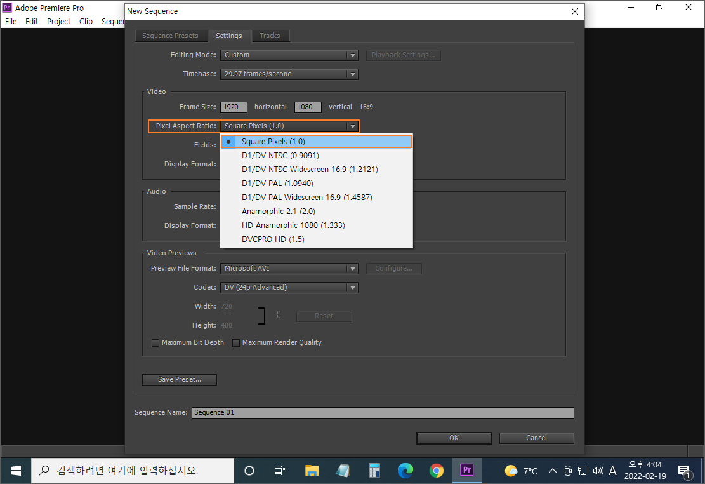Choose DVCPRO HD (1.5) option
This screenshot has height=484, width=705.
(x=317, y=239)
